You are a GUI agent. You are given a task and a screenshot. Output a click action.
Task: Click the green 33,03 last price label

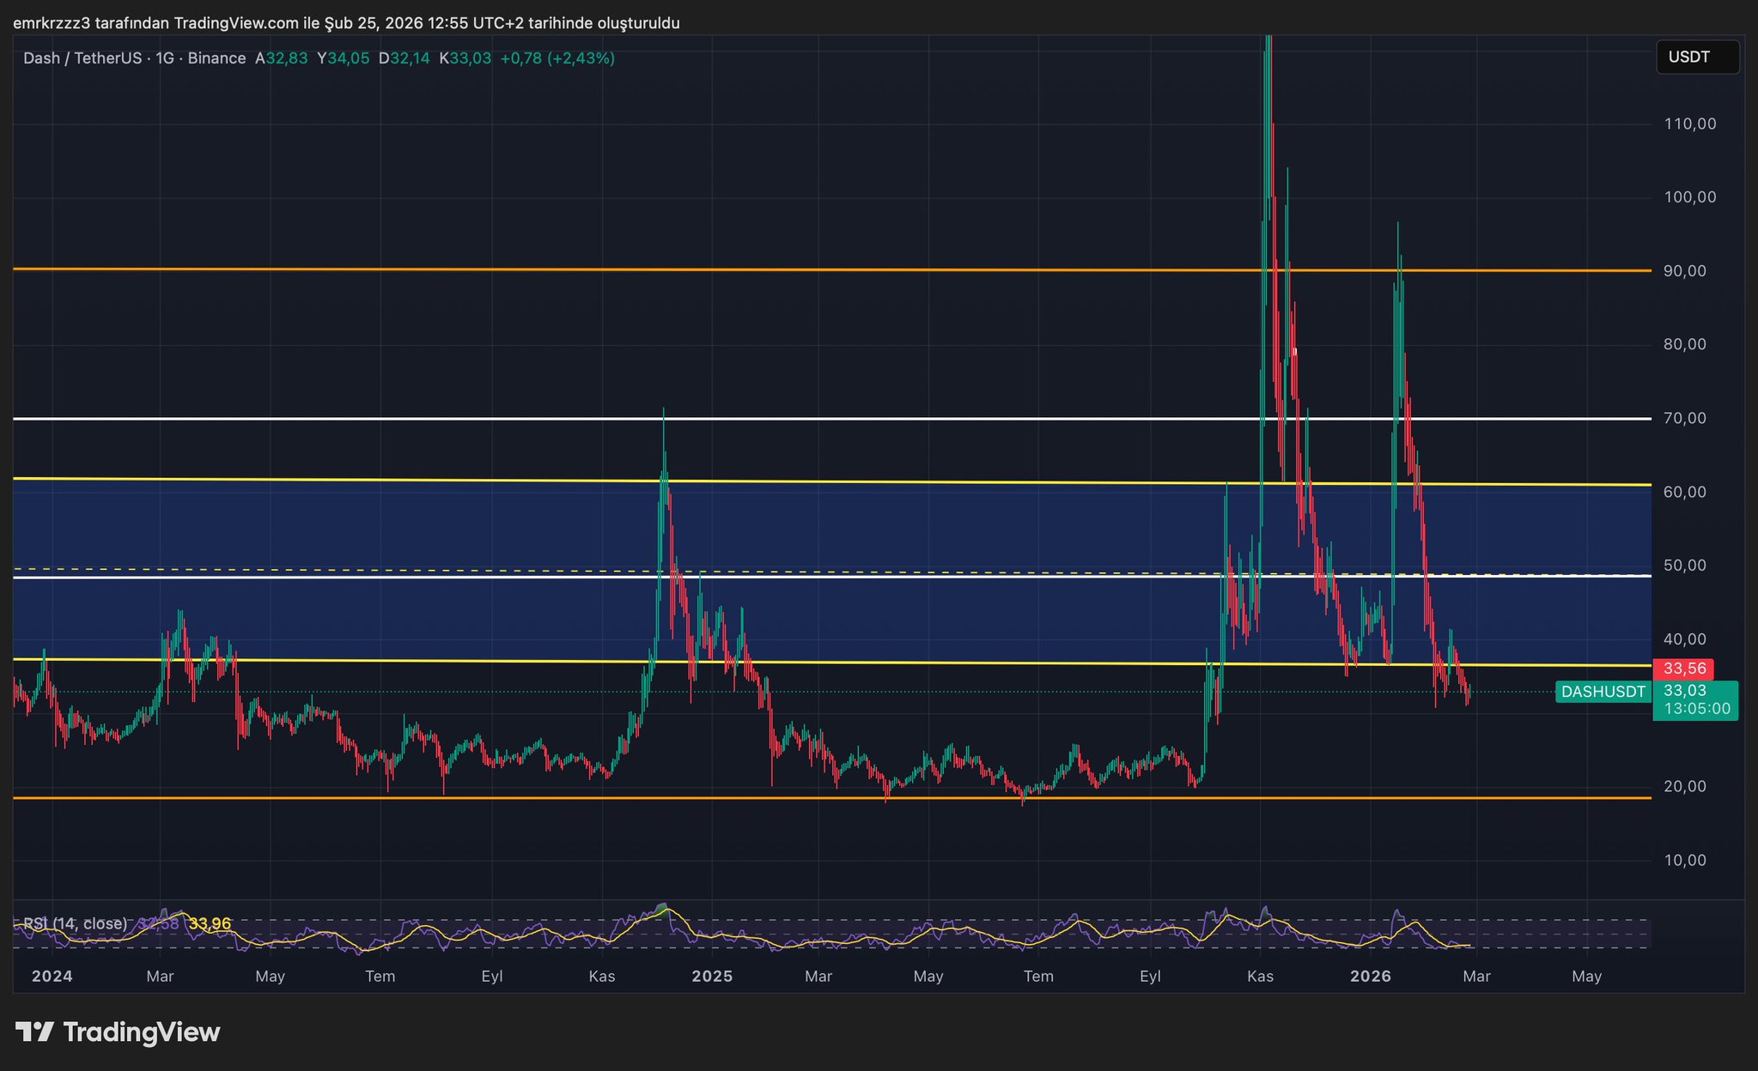point(1684,691)
